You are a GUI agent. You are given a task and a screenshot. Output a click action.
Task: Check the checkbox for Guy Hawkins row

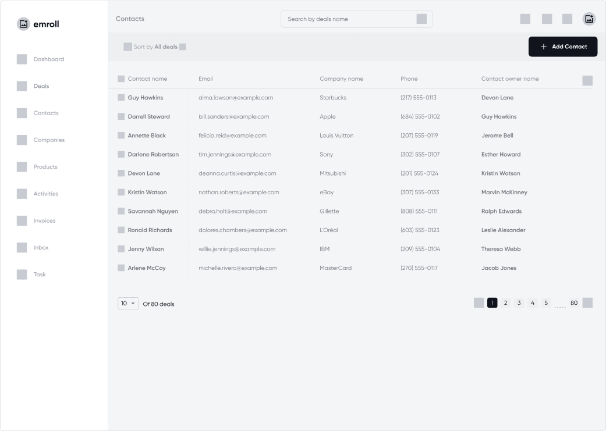click(120, 97)
